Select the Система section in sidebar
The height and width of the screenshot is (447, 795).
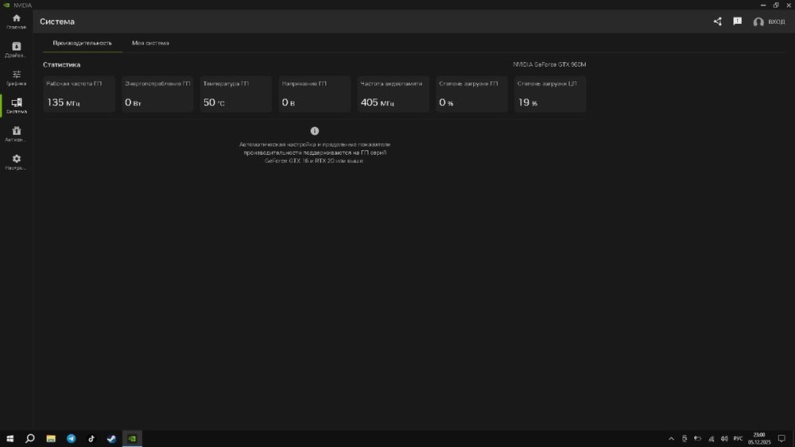(16, 106)
